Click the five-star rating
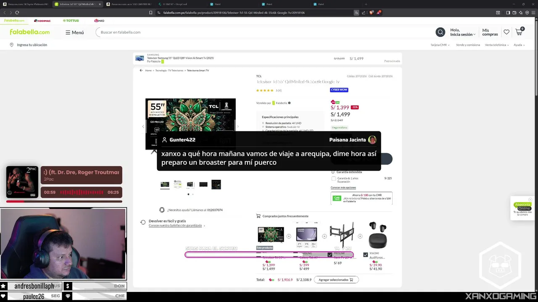538x302 pixels. coord(265,90)
